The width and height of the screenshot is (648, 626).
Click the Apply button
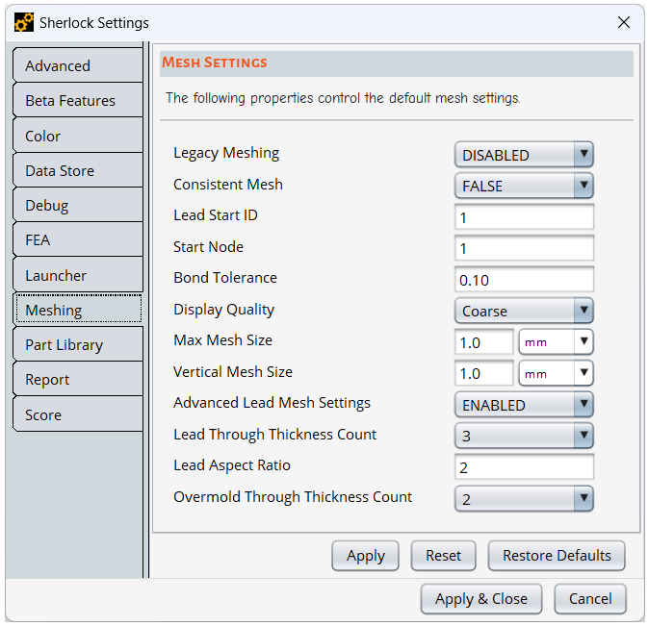365,556
